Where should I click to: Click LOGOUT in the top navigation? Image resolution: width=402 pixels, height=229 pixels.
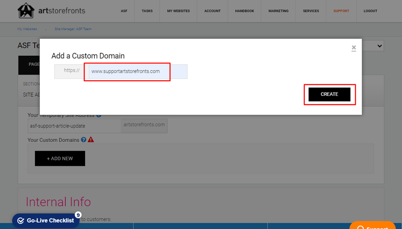[x=370, y=11]
